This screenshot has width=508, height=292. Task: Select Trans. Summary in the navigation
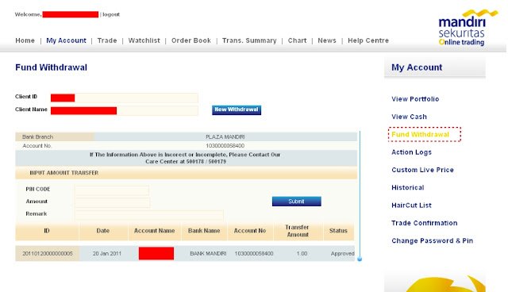point(249,40)
